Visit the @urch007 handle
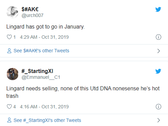Screen dimensions: 168x126 pos(33,15)
